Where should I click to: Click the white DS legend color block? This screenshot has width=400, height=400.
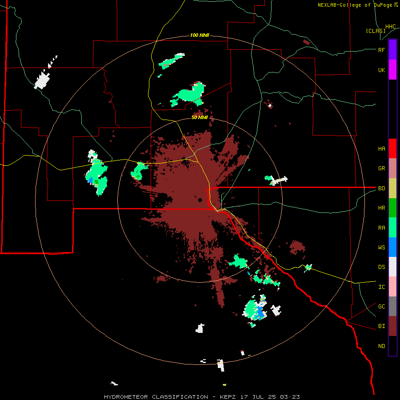click(x=392, y=267)
